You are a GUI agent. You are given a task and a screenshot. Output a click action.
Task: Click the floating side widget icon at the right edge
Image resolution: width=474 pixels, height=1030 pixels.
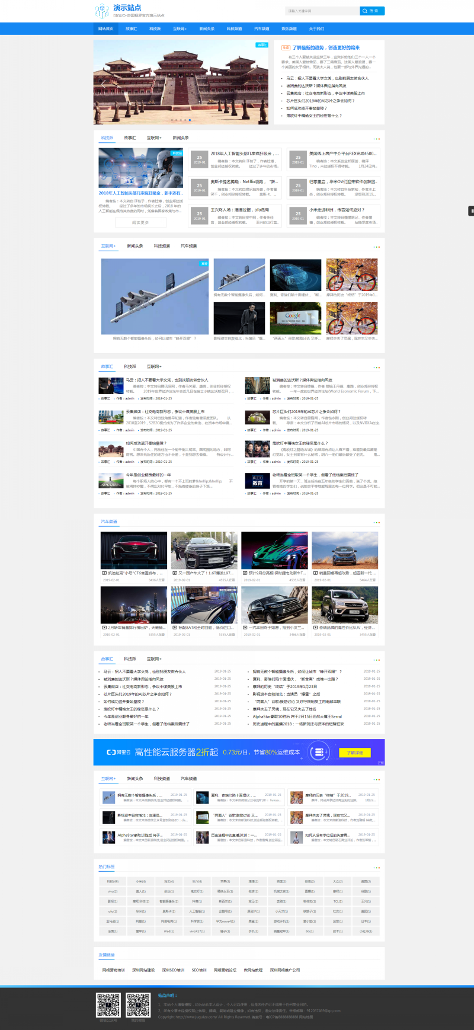pos(471,210)
